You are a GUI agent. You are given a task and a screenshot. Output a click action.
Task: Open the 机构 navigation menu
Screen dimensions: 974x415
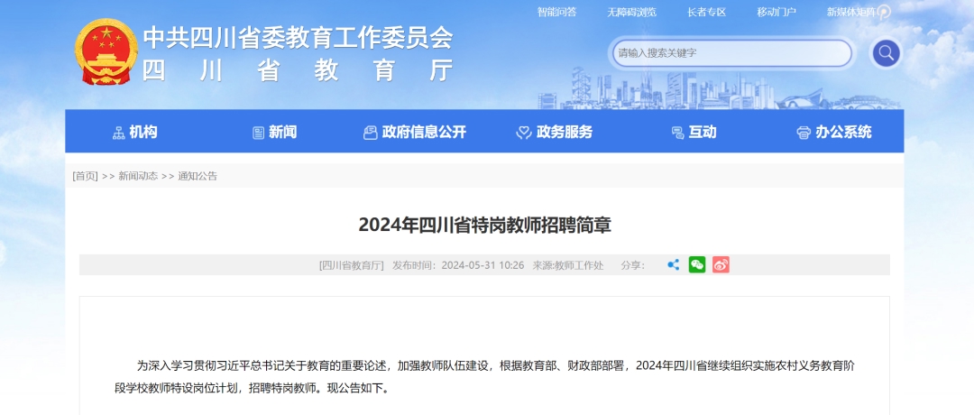point(134,132)
